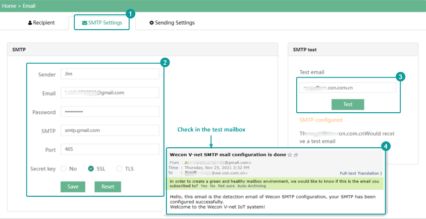Click the Reset button

(x=108, y=187)
